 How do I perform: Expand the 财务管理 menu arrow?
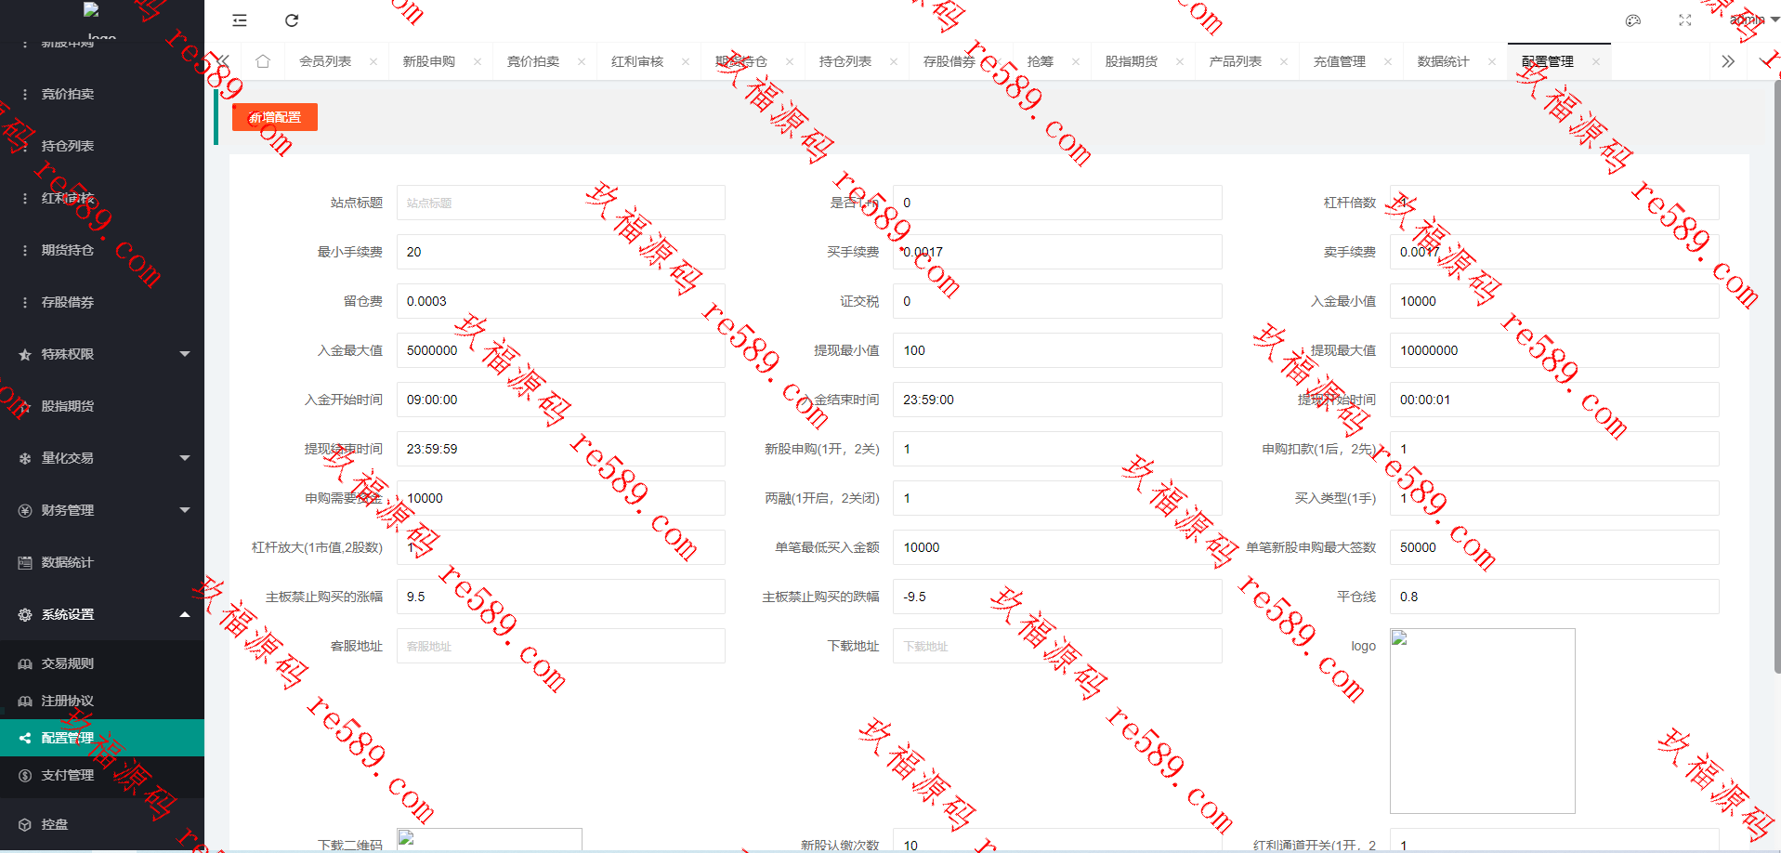[185, 510]
